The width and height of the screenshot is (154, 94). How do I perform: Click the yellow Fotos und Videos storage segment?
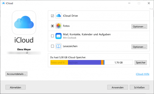[59, 62]
